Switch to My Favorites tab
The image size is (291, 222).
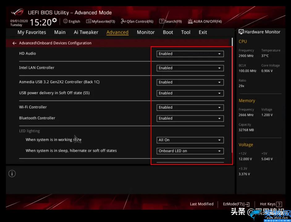point(32,32)
